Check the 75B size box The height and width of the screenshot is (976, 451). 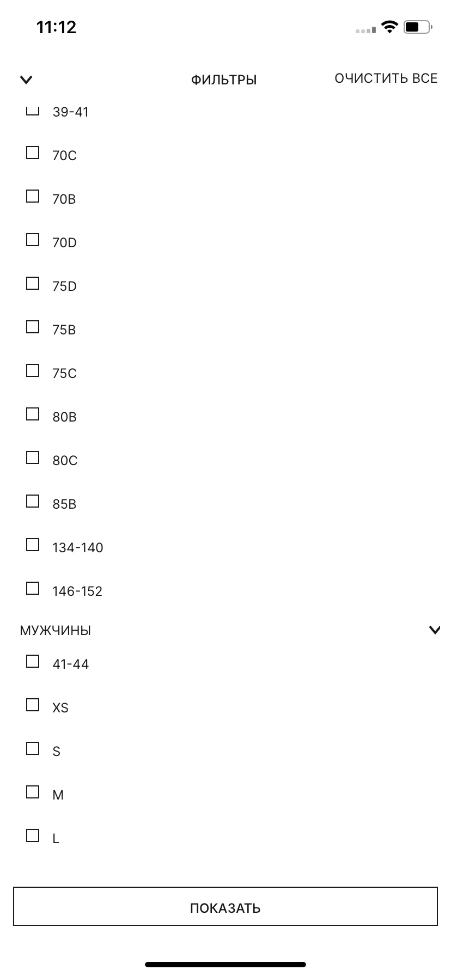(x=33, y=327)
